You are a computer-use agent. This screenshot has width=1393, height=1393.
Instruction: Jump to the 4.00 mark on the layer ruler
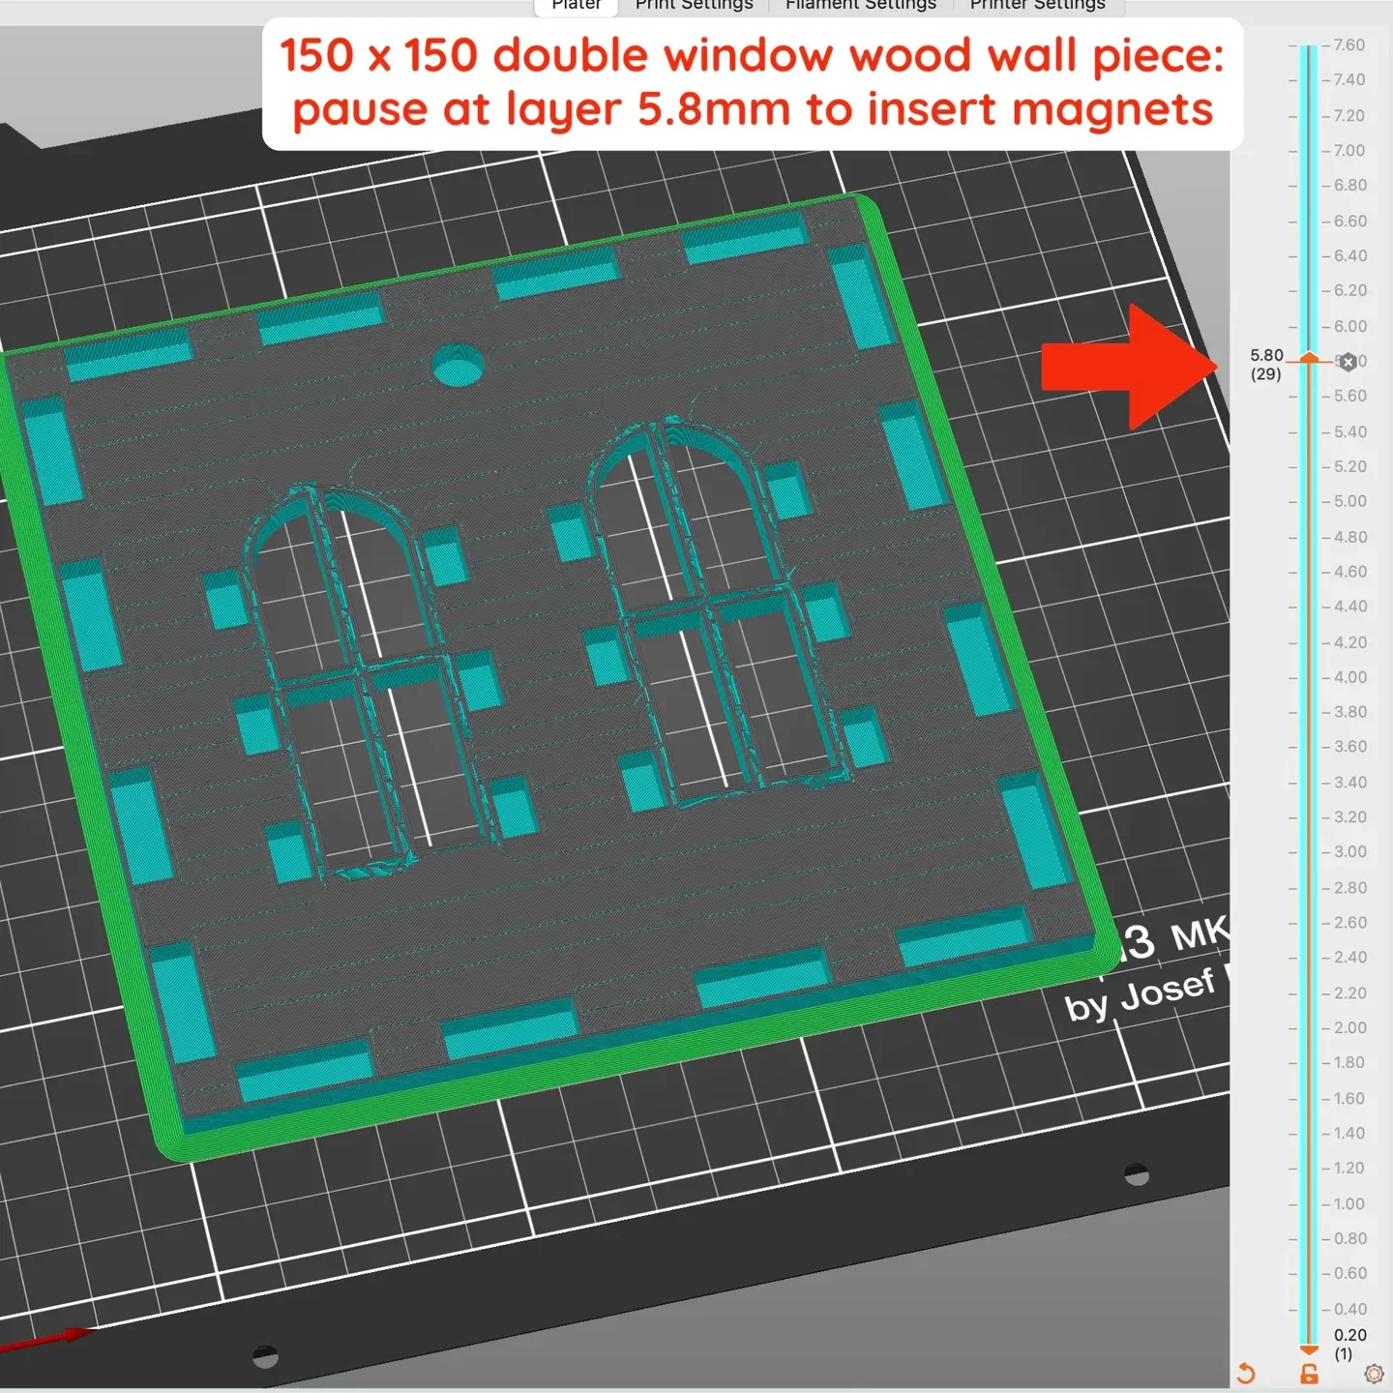1349,677
